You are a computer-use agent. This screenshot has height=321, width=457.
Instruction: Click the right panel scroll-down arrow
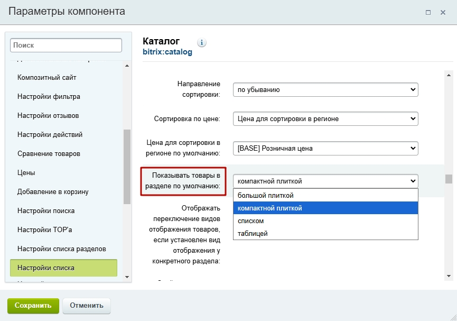pos(449,276)
